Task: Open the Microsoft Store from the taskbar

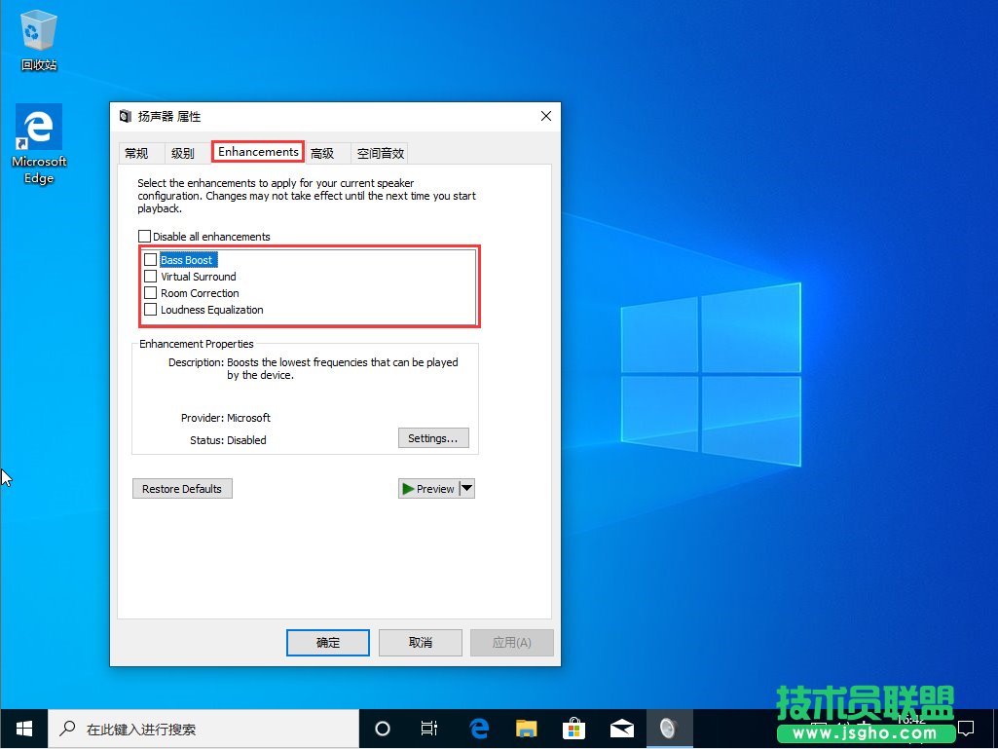Action: coord(574,728)
